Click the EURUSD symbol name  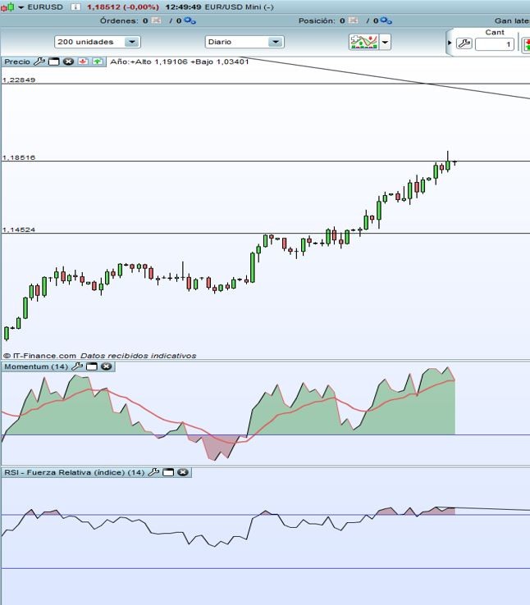click(x=45, y=7)
